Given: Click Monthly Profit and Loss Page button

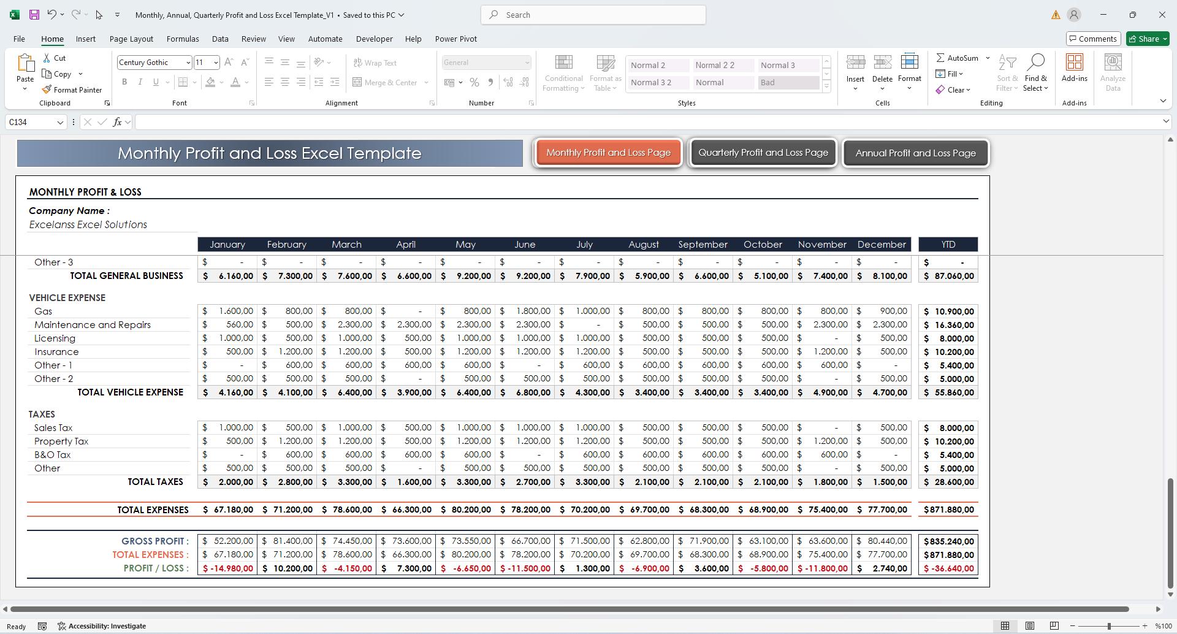Looking at the screenshot, I should [608, 153].
